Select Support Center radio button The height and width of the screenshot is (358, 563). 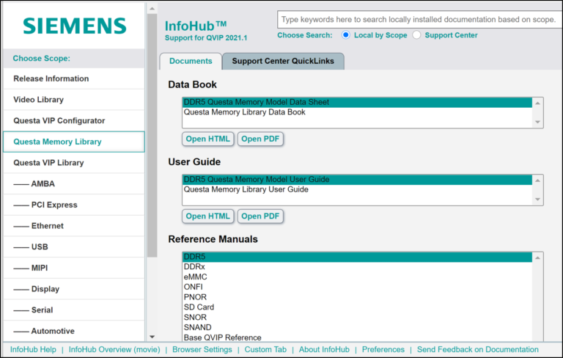click(x=417, y=35)
